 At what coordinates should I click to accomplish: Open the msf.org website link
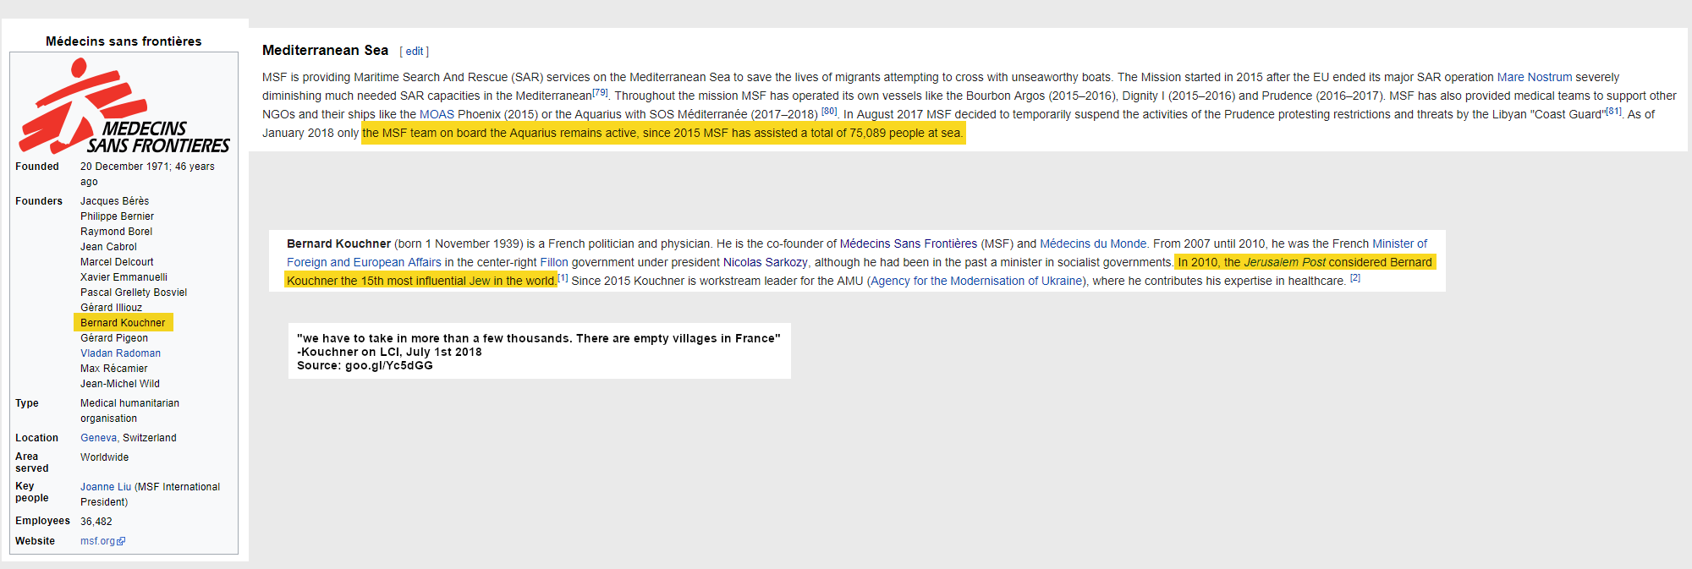point(97,541)
